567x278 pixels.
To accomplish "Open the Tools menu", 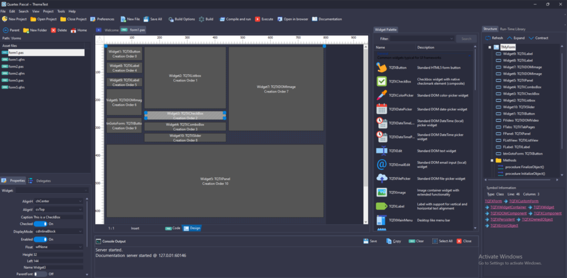I will 61,12.
